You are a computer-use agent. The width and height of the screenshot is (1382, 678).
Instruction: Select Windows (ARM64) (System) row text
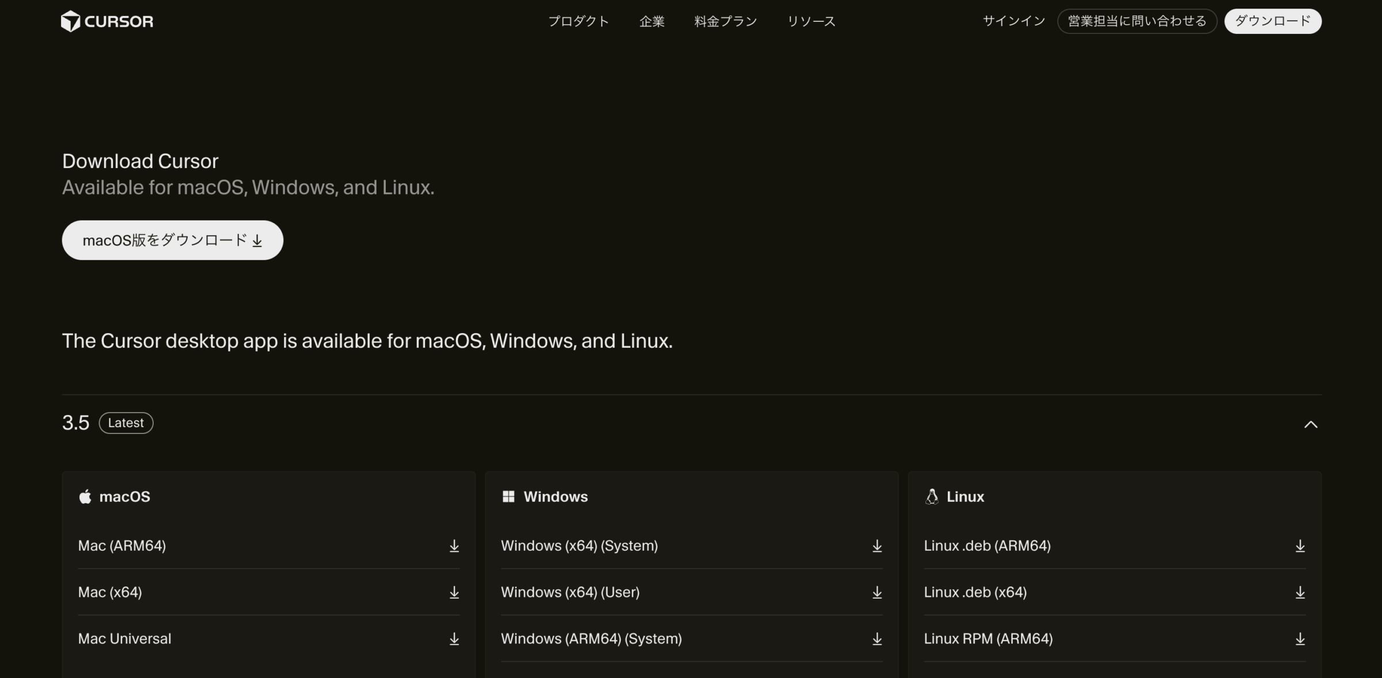coord(591,639)
